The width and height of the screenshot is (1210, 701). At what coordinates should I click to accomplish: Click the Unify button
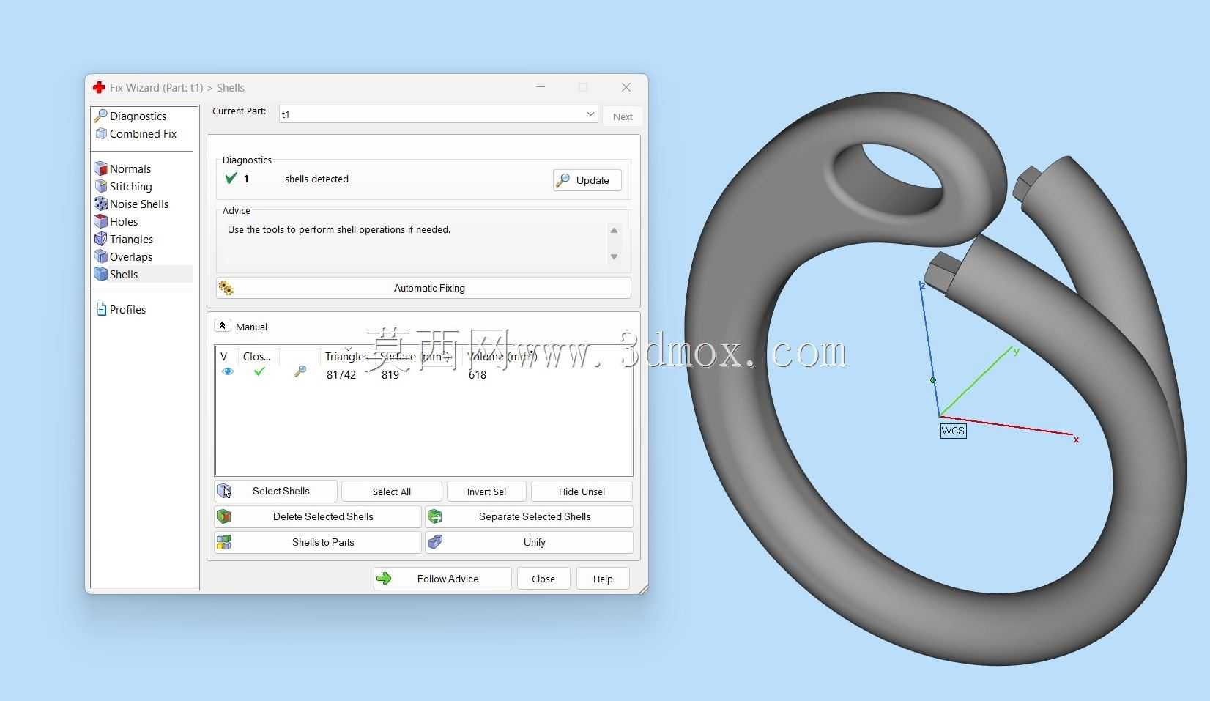click(x=529, y=543)
